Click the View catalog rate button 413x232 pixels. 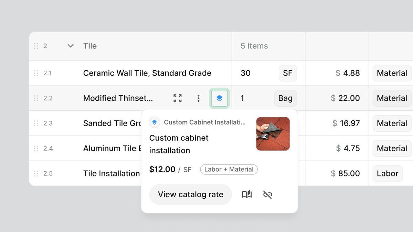tap(190, 195)
